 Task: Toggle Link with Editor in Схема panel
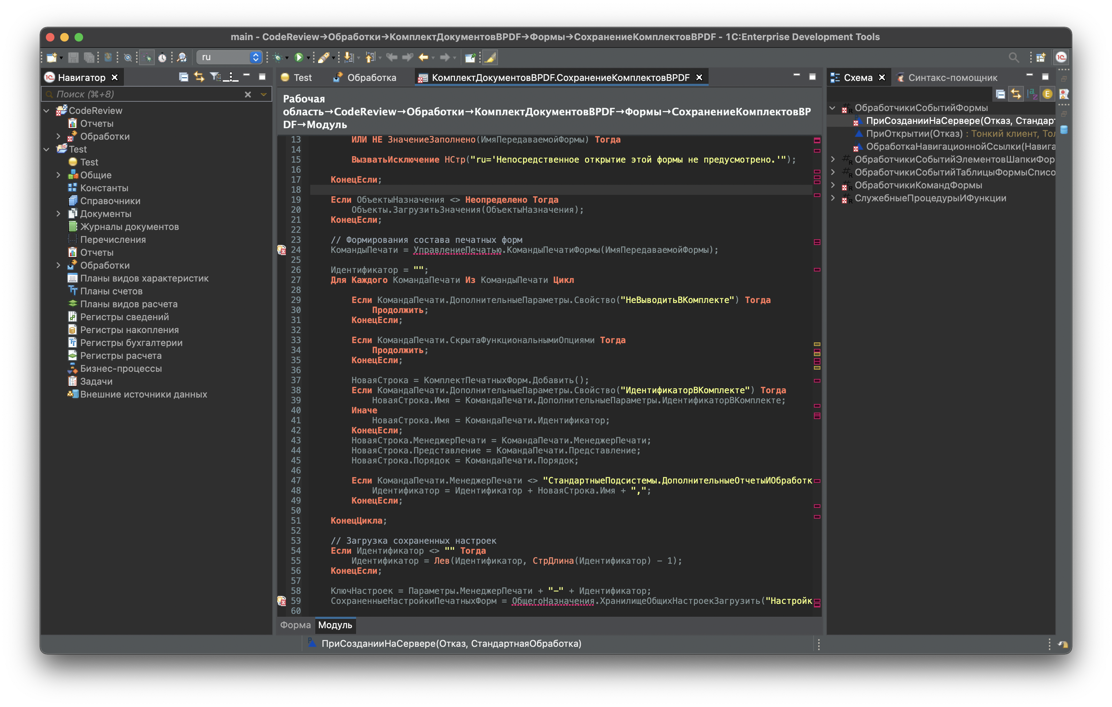(1016, 94)
